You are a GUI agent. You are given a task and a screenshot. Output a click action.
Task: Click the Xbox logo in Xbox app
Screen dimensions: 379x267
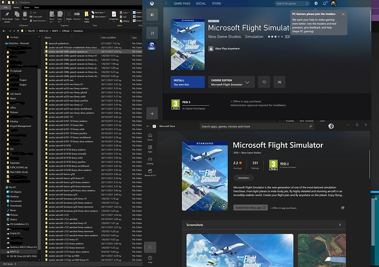pyautogui.click(x=152, y=3)
